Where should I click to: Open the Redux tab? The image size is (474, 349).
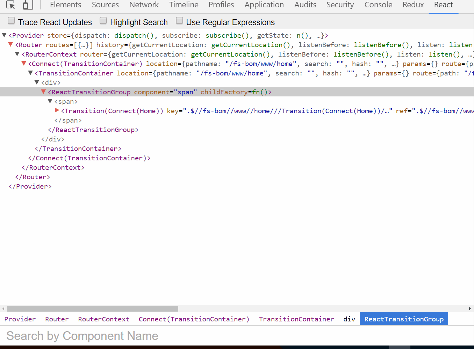click(x=413, y=5)
